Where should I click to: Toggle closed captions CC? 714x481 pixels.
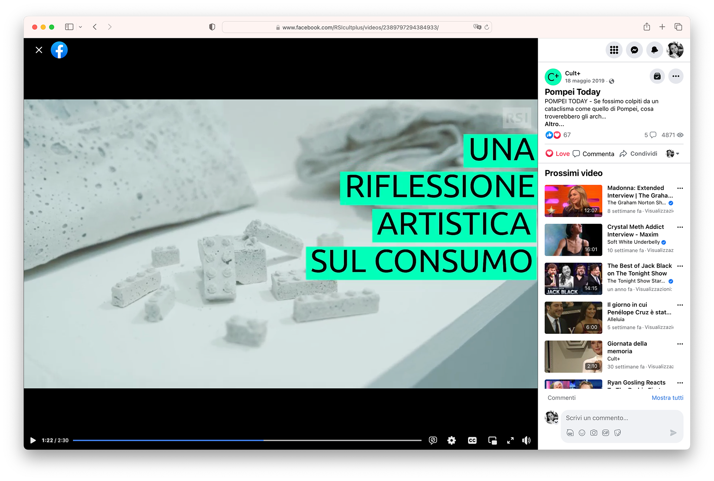[x=472, y=440]
